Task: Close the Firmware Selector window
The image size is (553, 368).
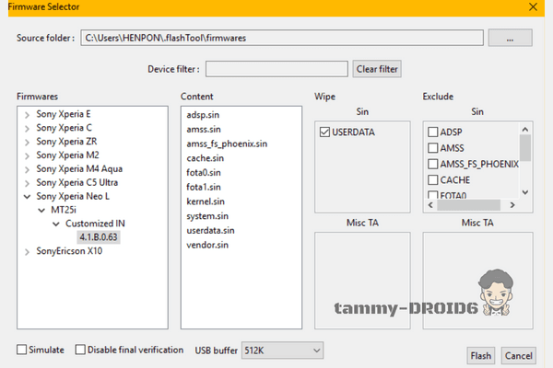Action: [533, 6]
